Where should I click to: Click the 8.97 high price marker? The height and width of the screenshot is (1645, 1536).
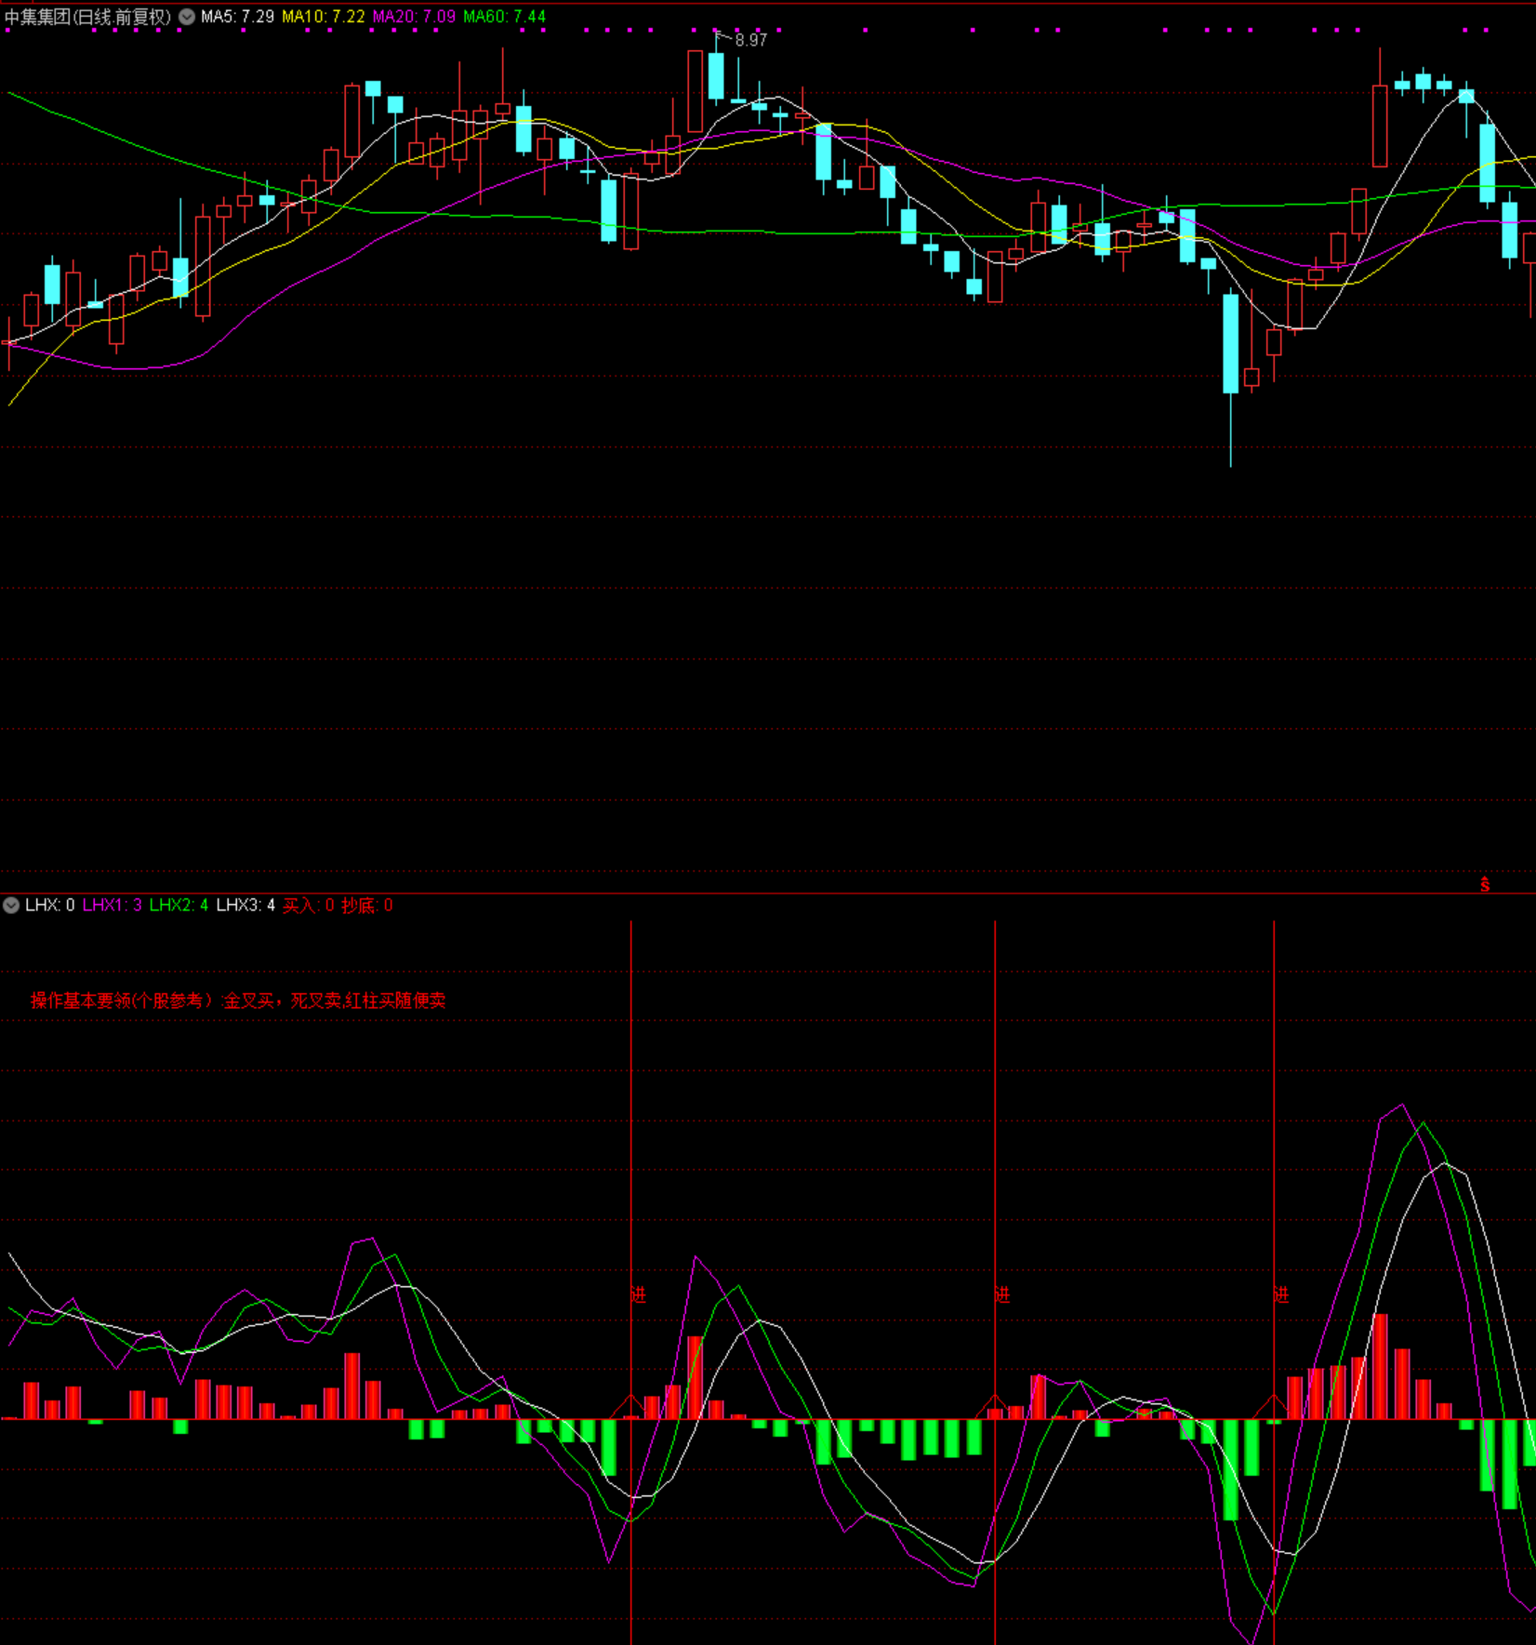coord(750,40)
